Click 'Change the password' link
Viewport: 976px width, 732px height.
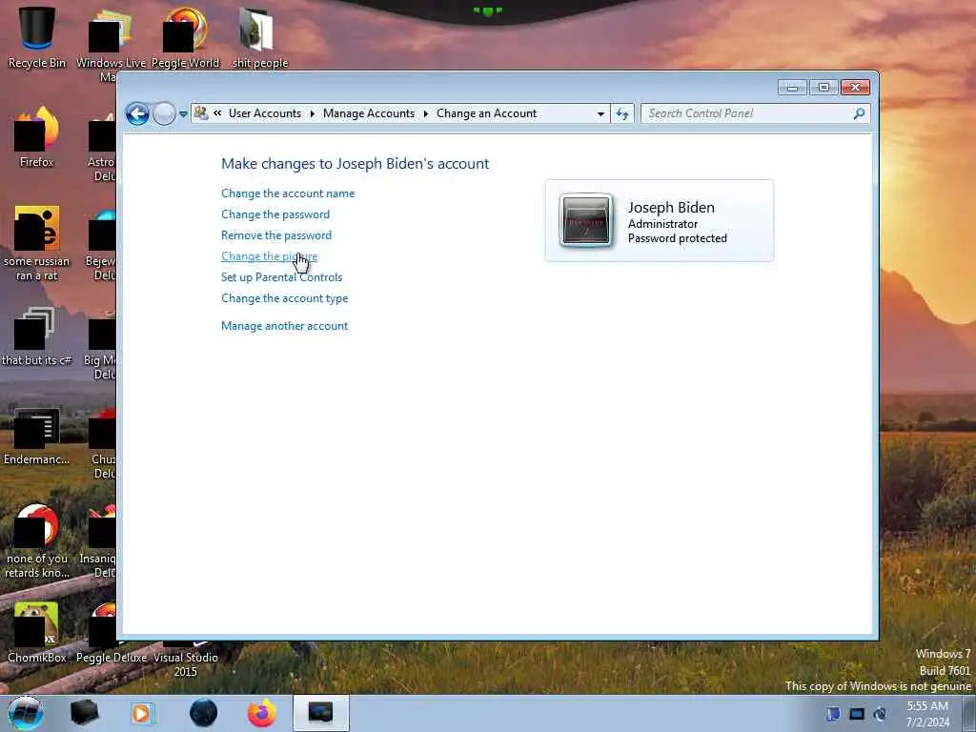tap(275, 214)
